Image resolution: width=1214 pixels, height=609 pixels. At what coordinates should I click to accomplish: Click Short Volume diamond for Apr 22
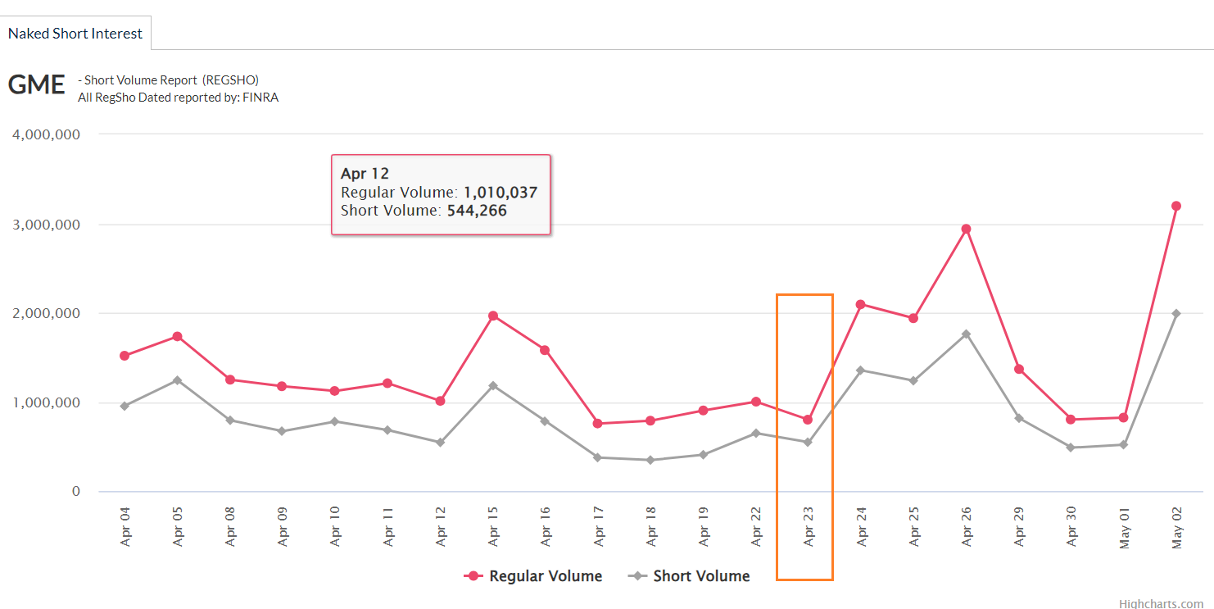click(756, 433)
